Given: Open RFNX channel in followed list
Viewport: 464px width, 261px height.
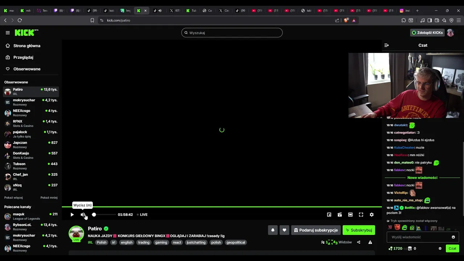Looking at the screenshot, I should (x=31, y=123).
